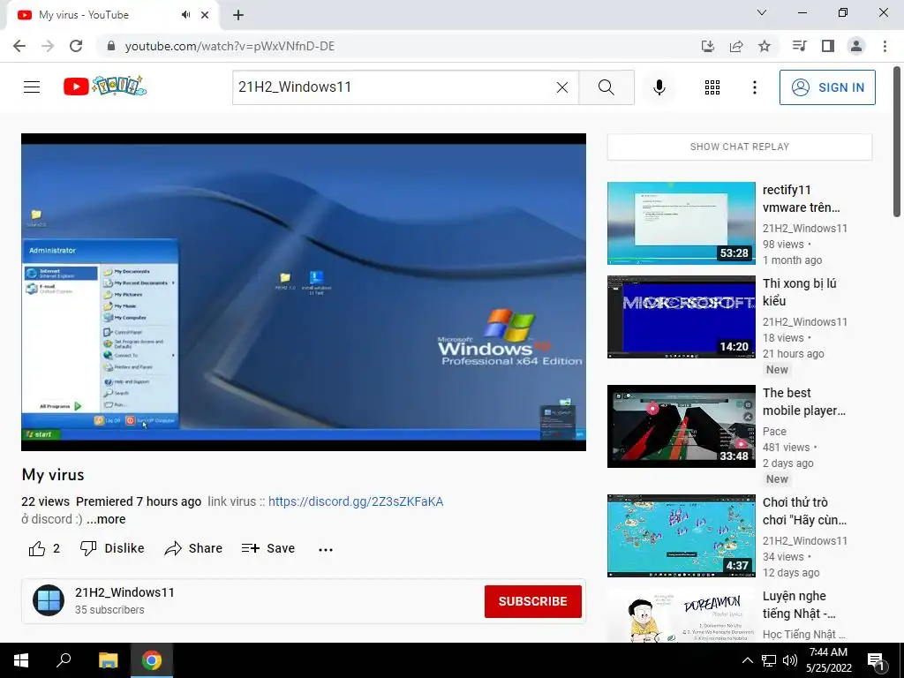904x678 pixels.
Task: Open the volume tray icon
Action: click(790, 660)
